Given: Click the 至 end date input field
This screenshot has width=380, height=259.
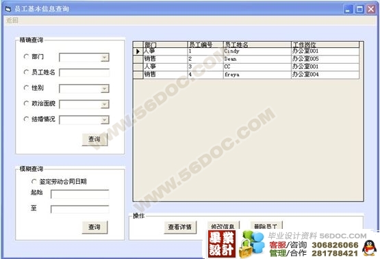Looking at the screenshot, I should [80, 209].
